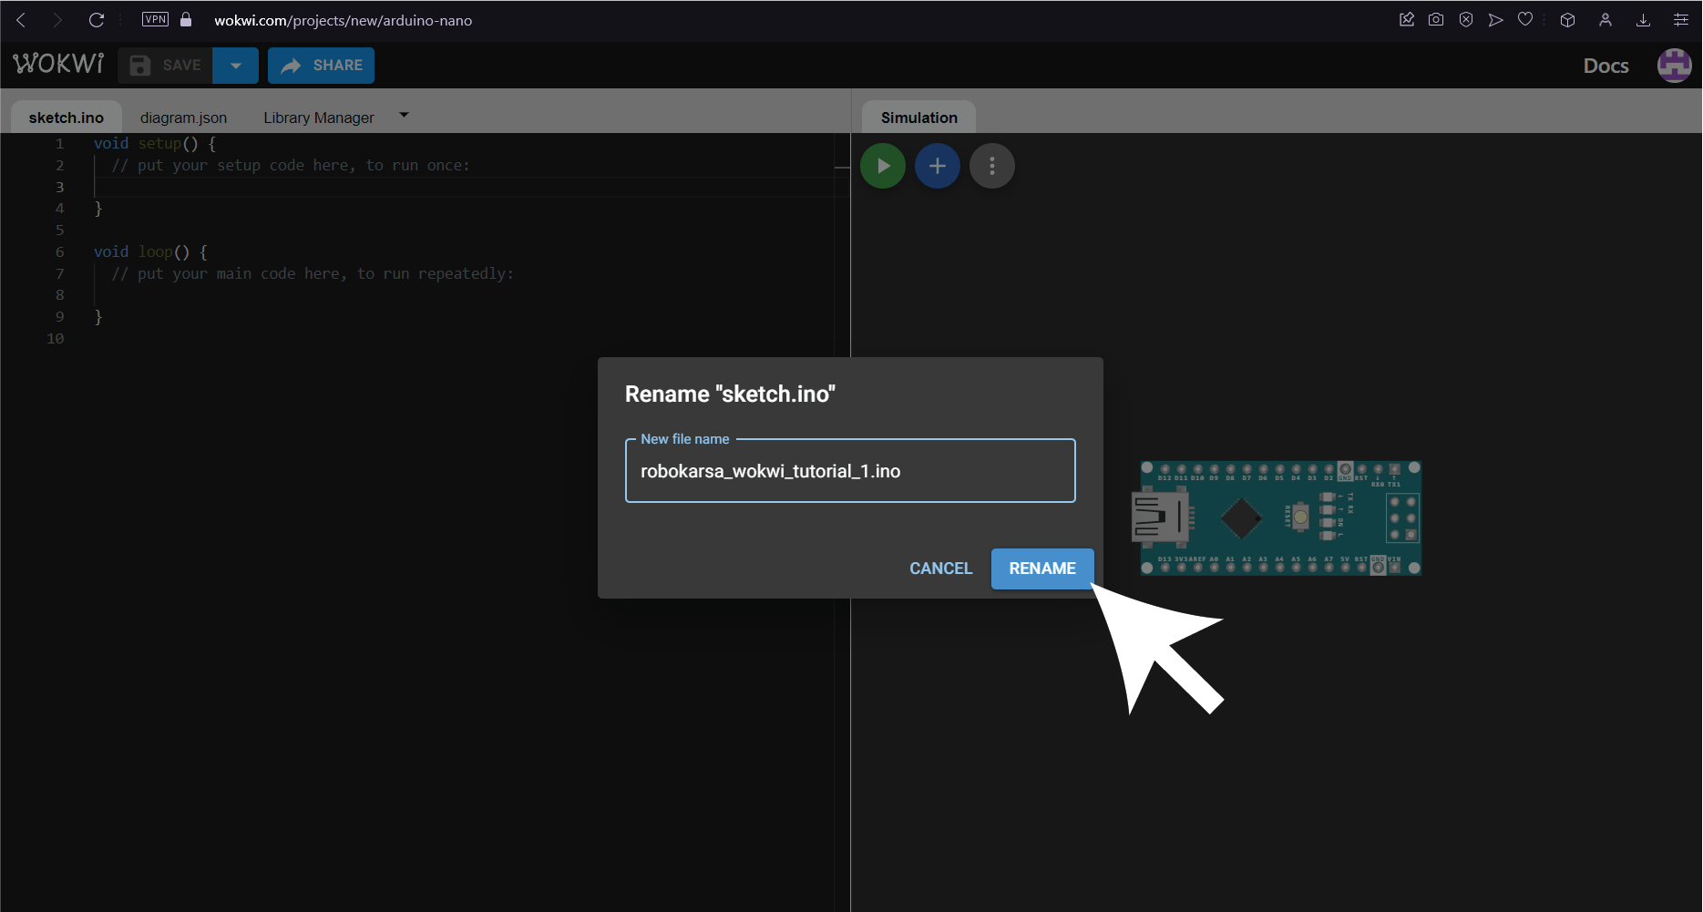Switch to the sketch.ino tab
The width and height of the screenshot is (1703, 912).
(x=67, y=118)
